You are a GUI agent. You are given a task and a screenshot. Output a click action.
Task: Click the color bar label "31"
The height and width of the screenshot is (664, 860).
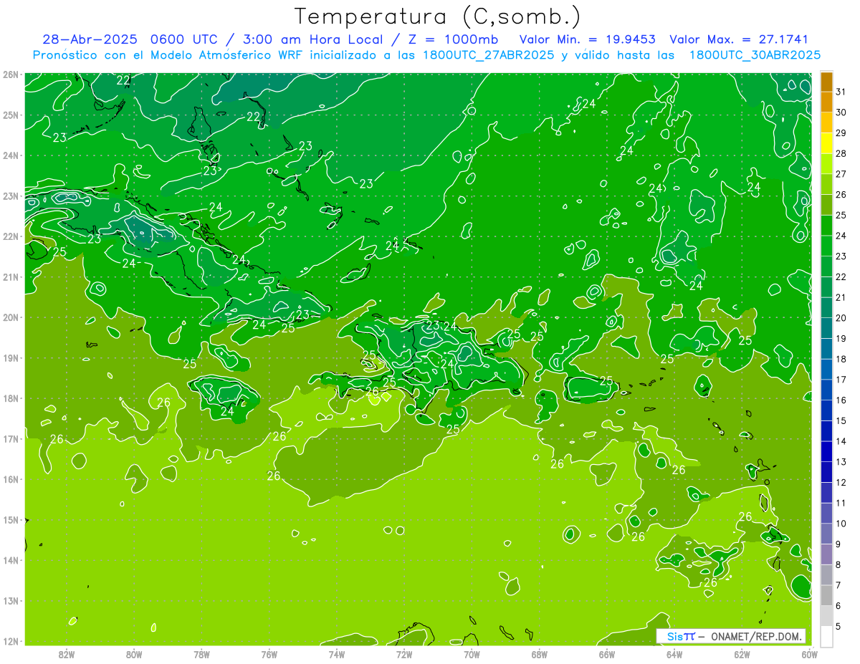(841, 92)
